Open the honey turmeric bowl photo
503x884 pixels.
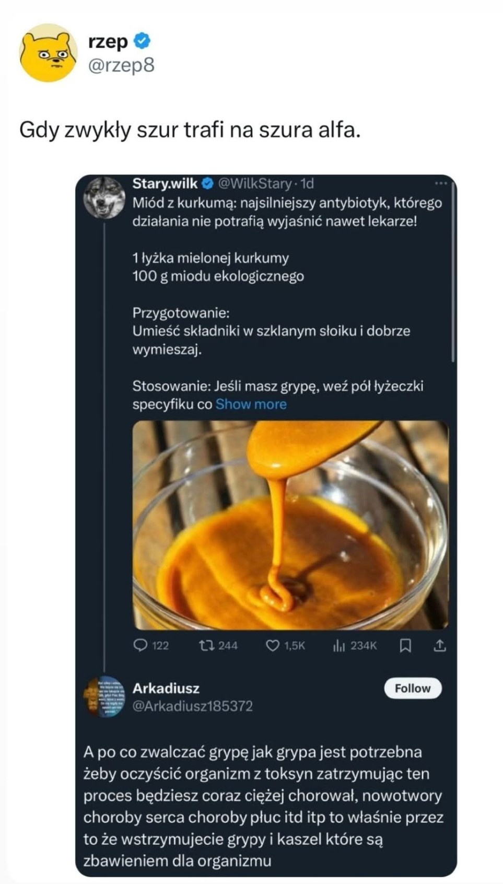[x=290, y=525]
